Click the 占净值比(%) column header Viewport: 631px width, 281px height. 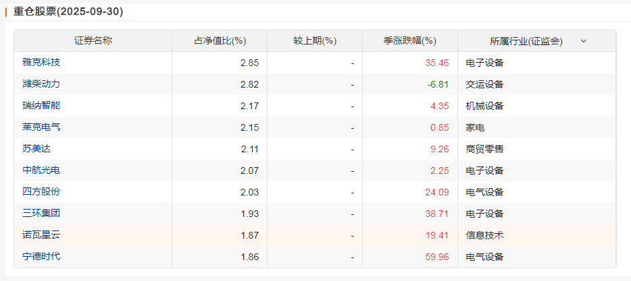(220, 41)
